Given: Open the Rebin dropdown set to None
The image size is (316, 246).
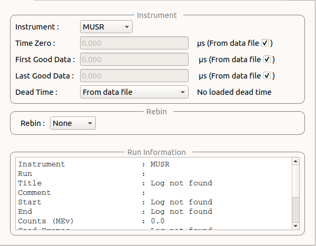Looking at the screenshot, I should pyautogui.click(x=73, y=123).
